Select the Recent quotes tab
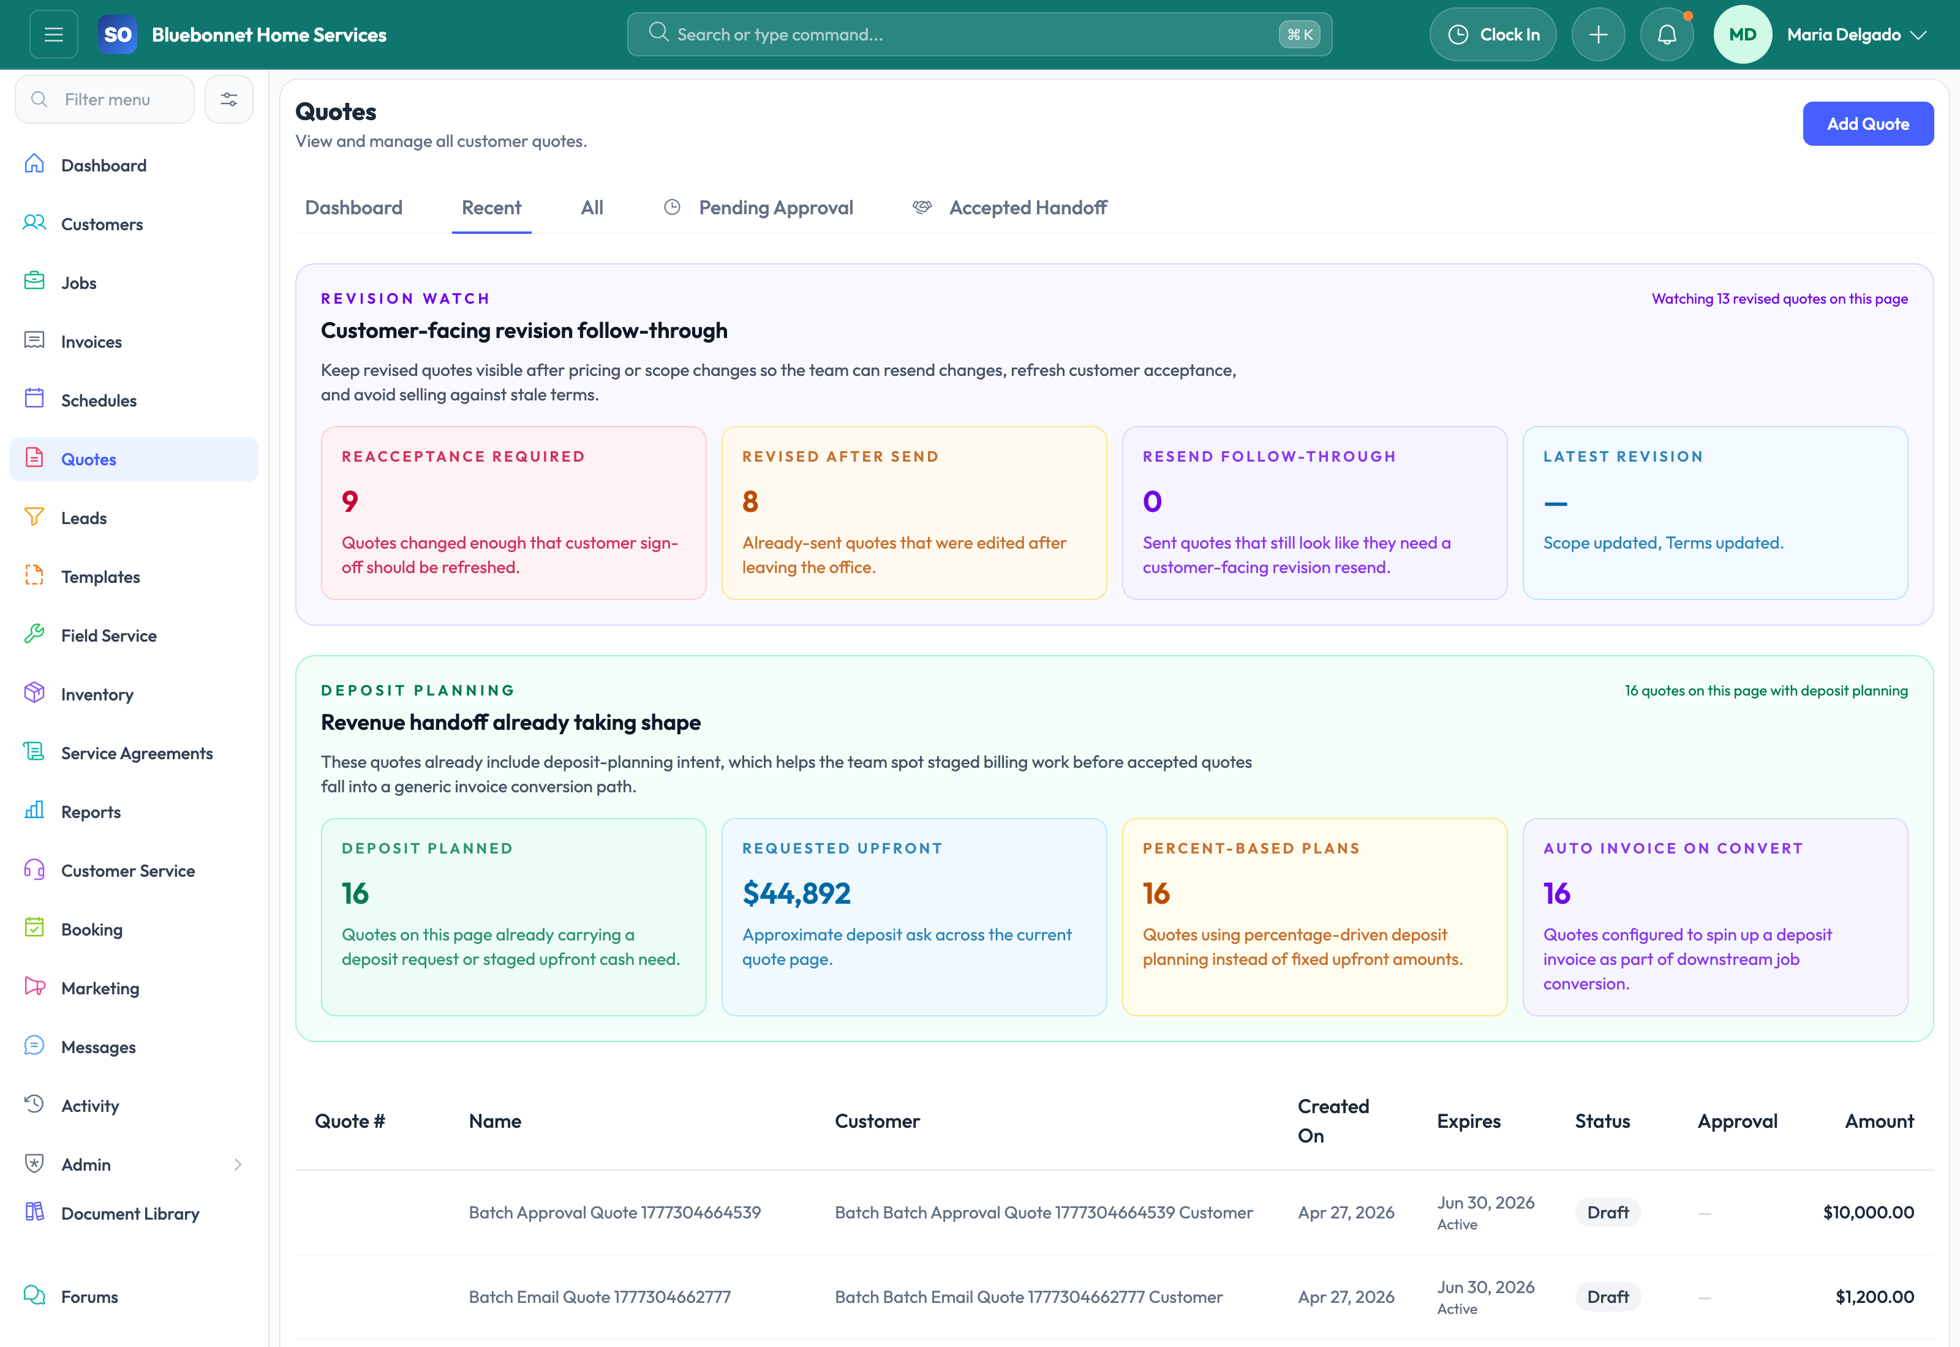 (491, 208)
